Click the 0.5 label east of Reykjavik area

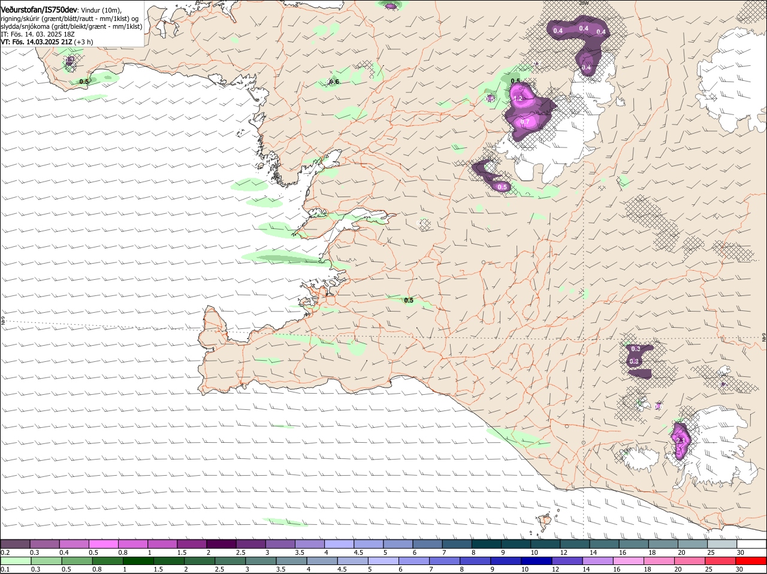(409, 300)
